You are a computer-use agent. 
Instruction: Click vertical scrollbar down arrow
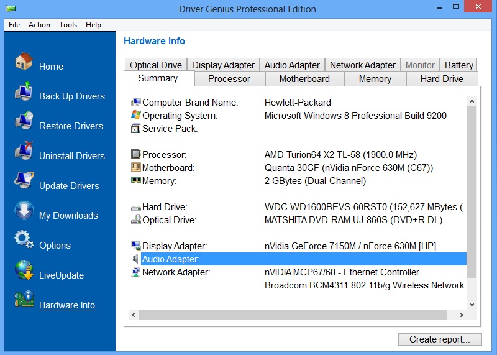(472, 304)
